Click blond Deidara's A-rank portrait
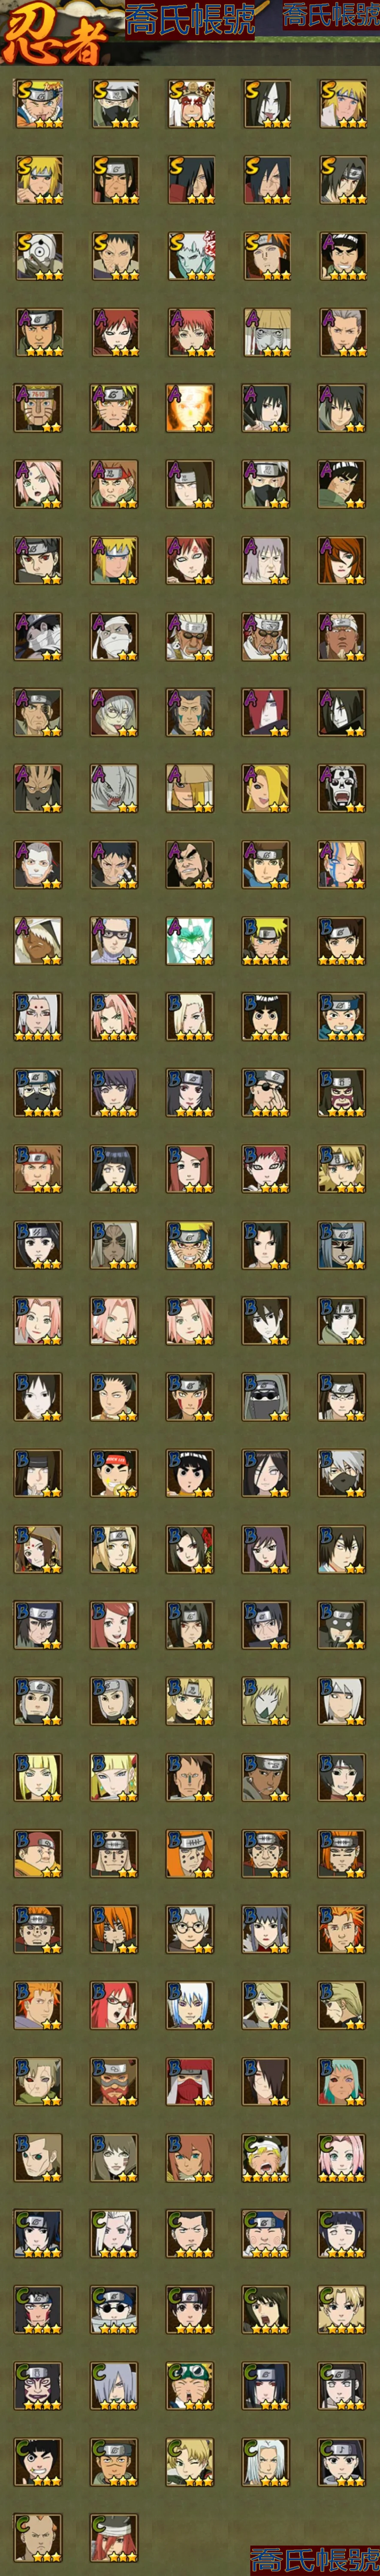The height and width of the screenshot is (2576, 380). tap(266, 788)
